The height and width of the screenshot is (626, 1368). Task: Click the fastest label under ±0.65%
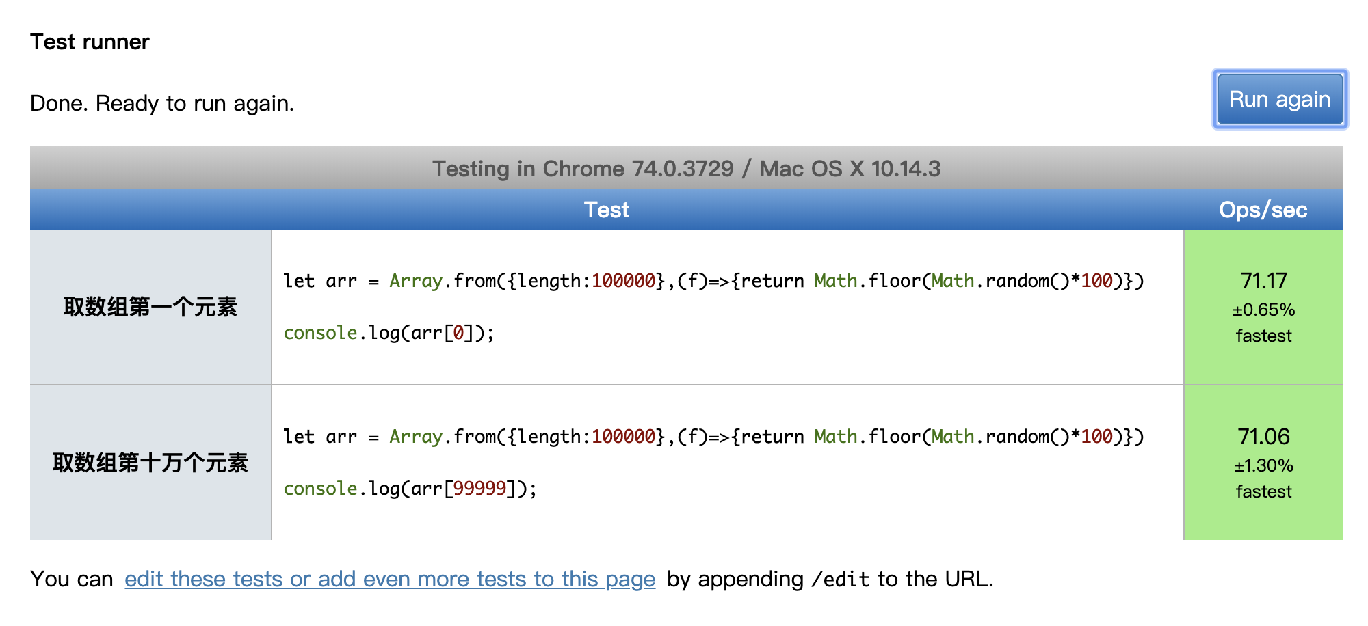click(1263, 336)
